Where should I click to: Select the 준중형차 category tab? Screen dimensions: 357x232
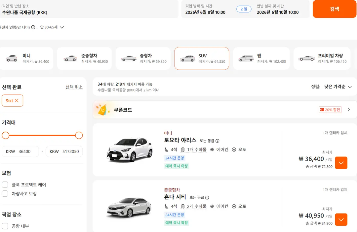(x=84, y=58)
